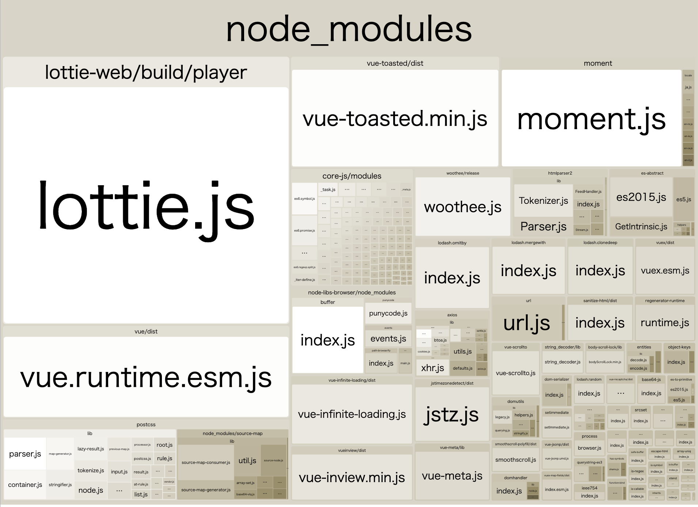Select the htmlparser2 group header
698x507 pixels.
pyautogui.click(x=560, y=173)
